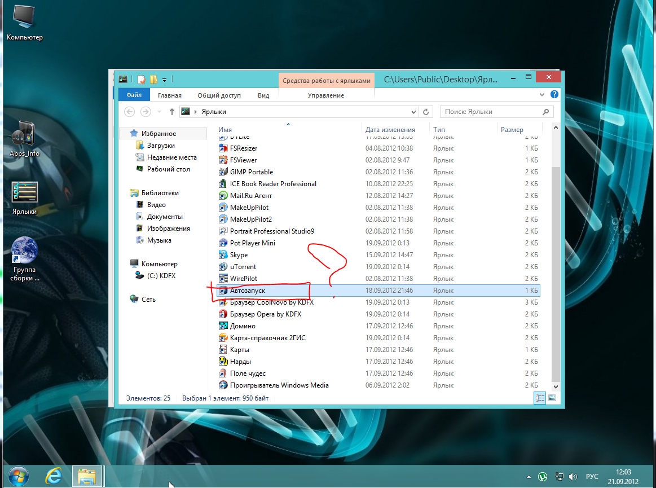
Task: Select Сеть in the navigation pane
Action: click(x=148, y=299)
